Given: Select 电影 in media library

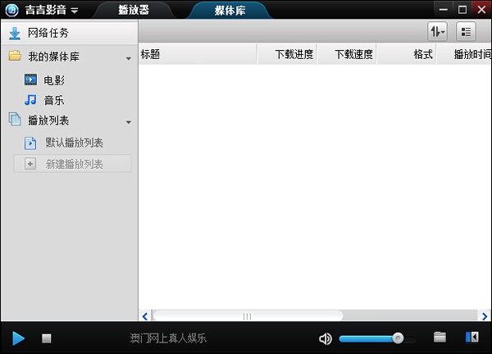Looking at the screenshot, I should 54,79.
